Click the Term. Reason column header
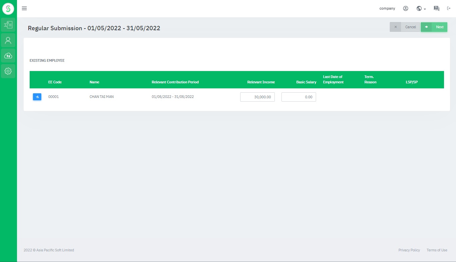 370,79
